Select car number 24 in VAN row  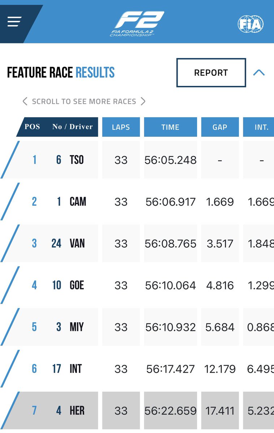click(56, 243)
